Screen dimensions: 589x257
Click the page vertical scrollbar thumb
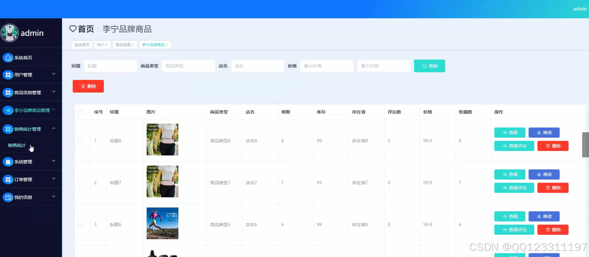click(585, 145)
